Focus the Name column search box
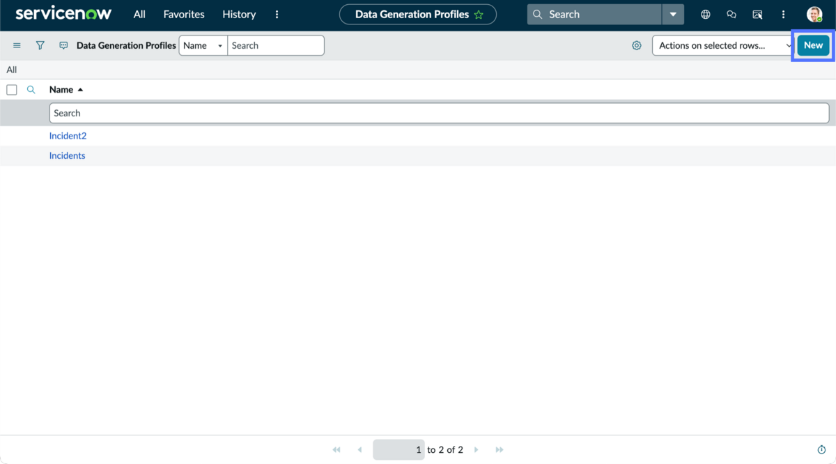The image size is (836, 464). 439,113
